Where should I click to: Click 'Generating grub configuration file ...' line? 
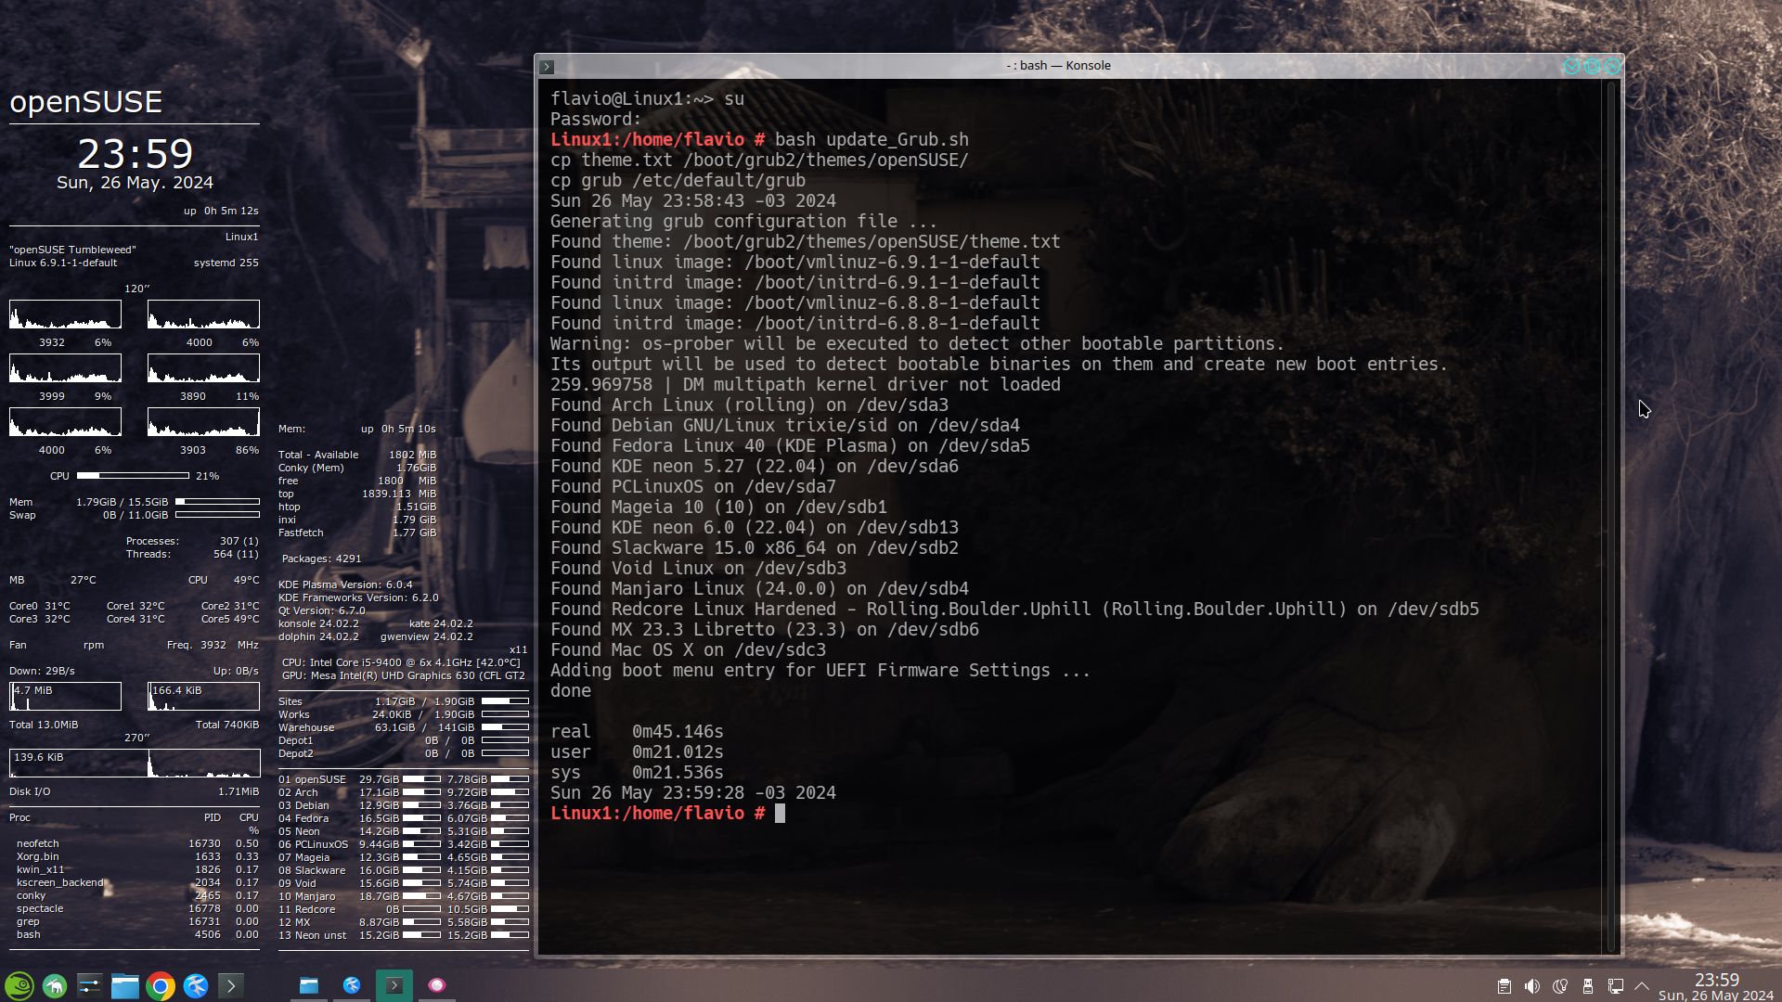[x=743, y=222]
